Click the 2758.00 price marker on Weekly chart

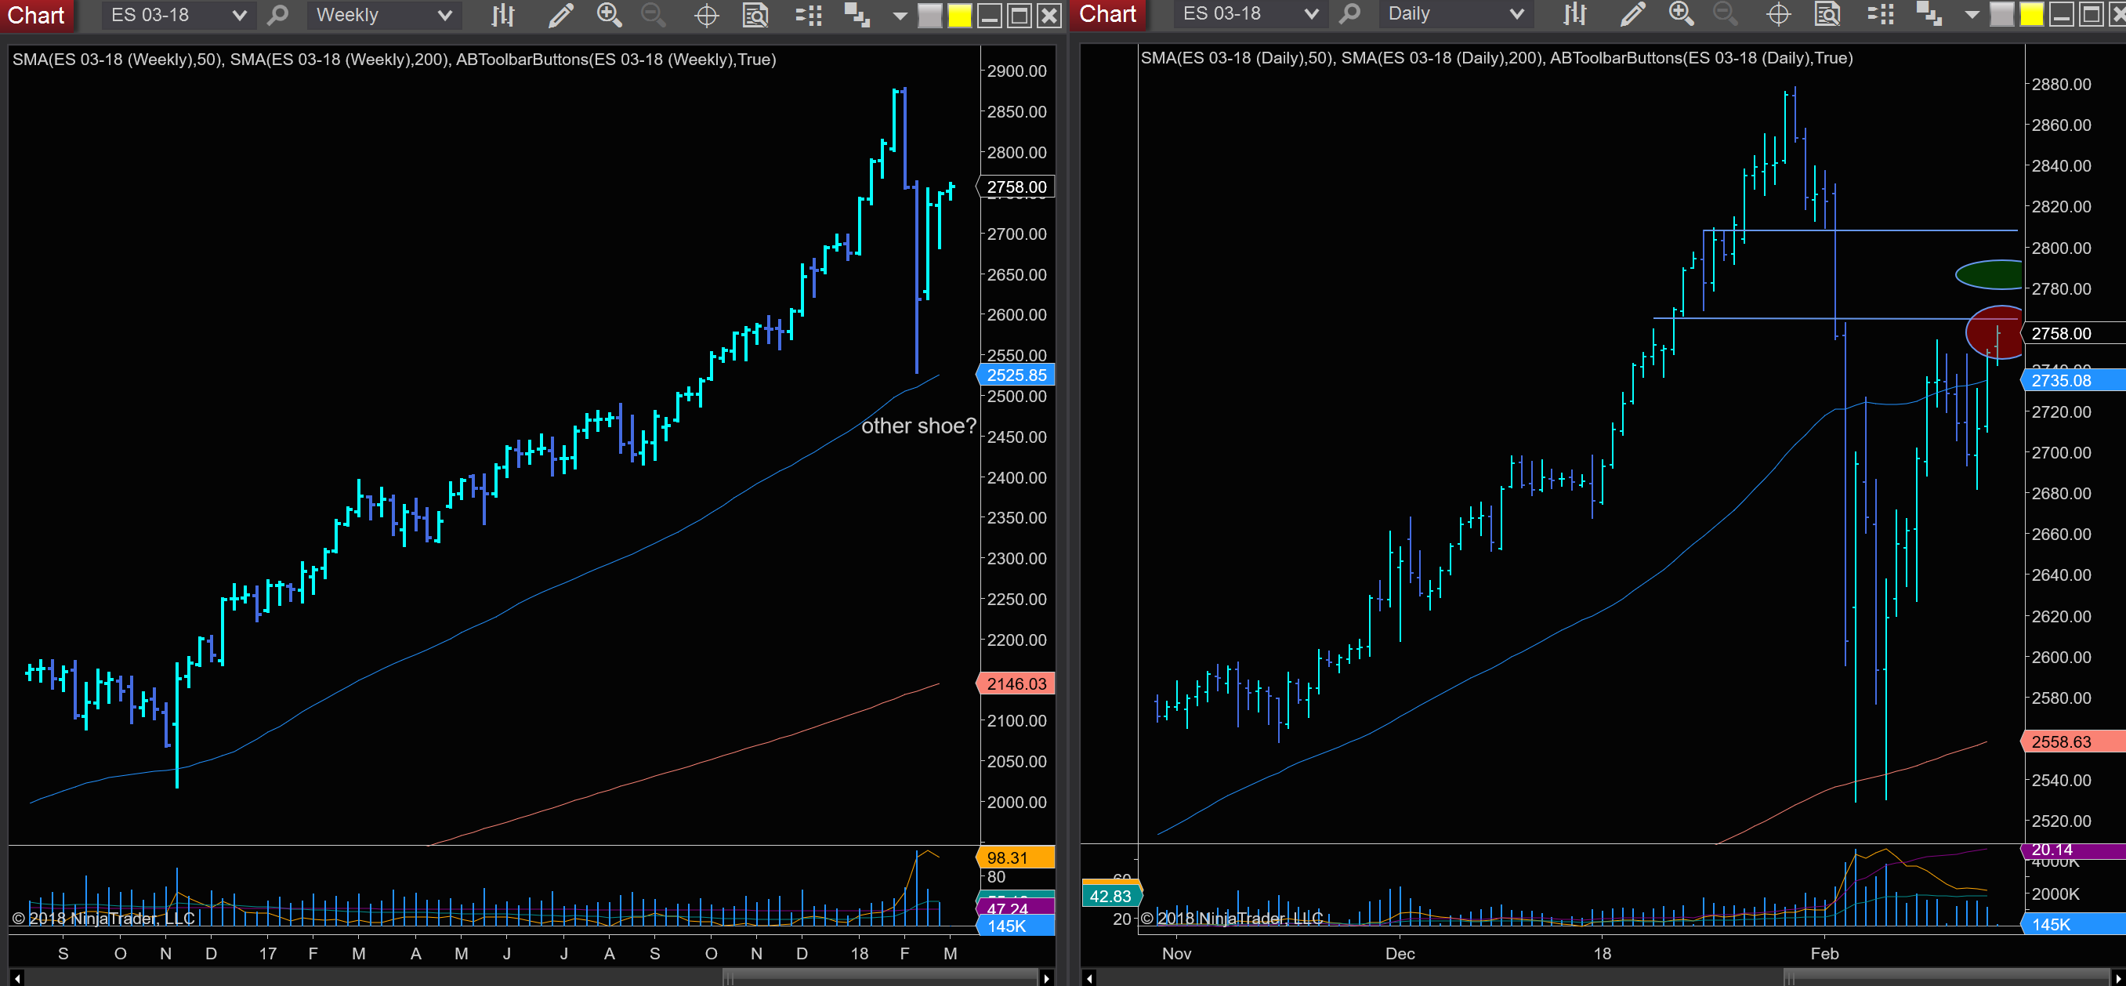coord(1016,187)
